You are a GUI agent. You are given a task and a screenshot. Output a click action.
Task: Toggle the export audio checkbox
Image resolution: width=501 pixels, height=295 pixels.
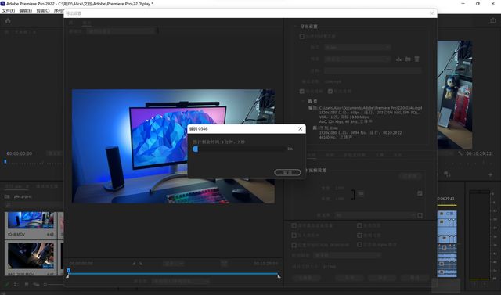(x=330, y=92)
